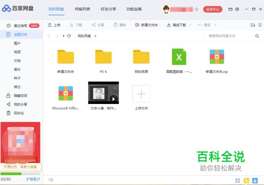
Task: Click the user avatar icon
Action: [x=166, y=10]
